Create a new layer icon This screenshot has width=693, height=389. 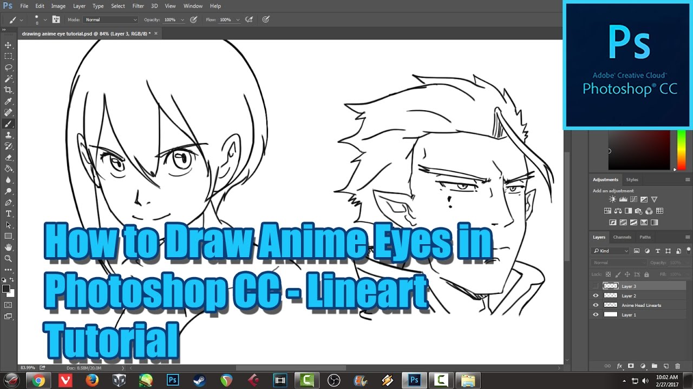(666, 366)
